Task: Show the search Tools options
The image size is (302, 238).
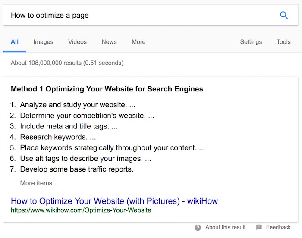Action: coord(283,42)
